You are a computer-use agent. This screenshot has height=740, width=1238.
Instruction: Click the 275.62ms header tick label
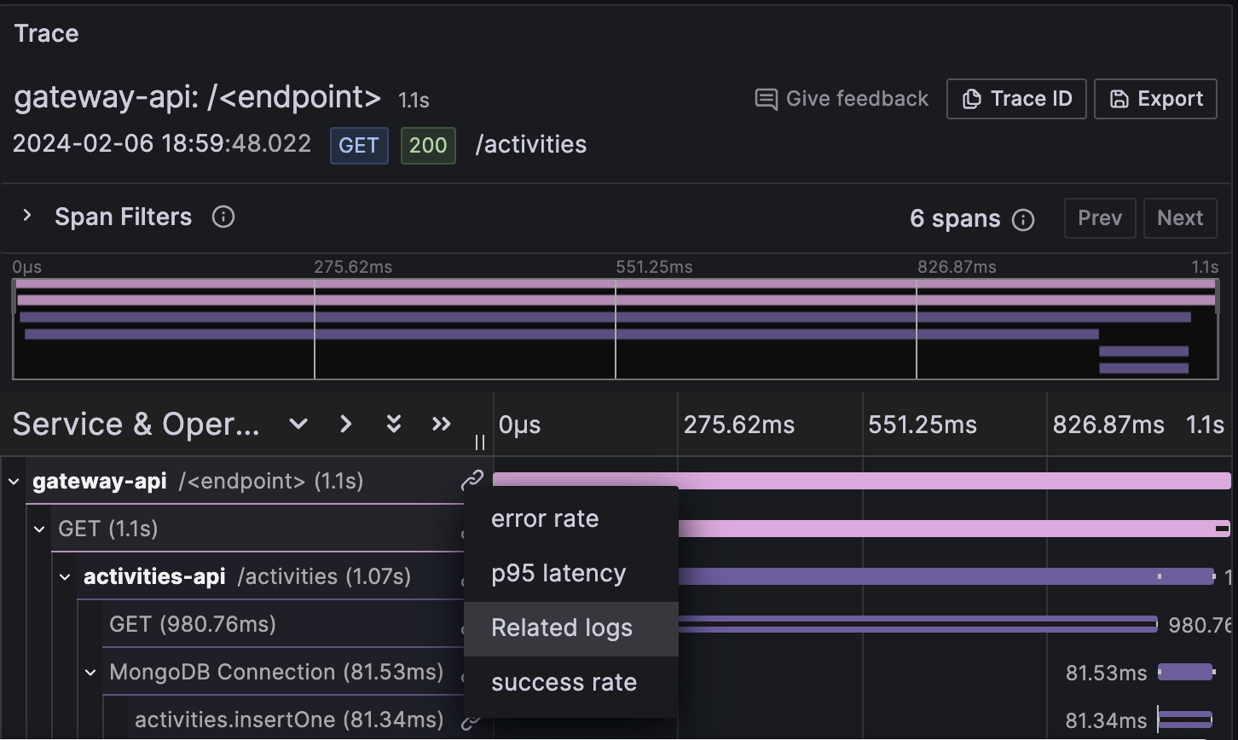coord(739,425)
